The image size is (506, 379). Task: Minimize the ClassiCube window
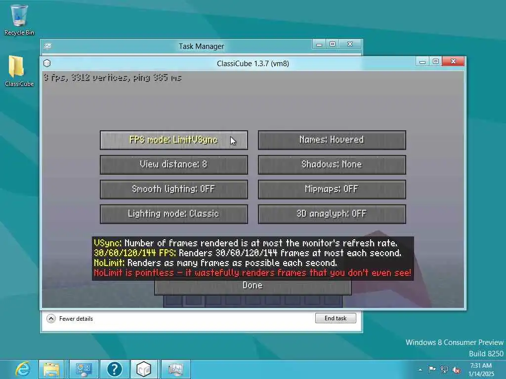click(x=422, y=61)
